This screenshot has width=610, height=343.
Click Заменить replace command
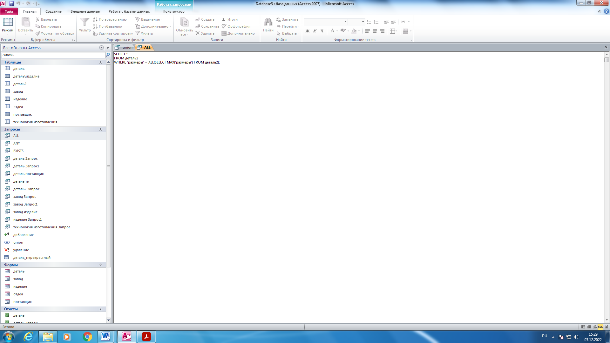click(287, 19)
